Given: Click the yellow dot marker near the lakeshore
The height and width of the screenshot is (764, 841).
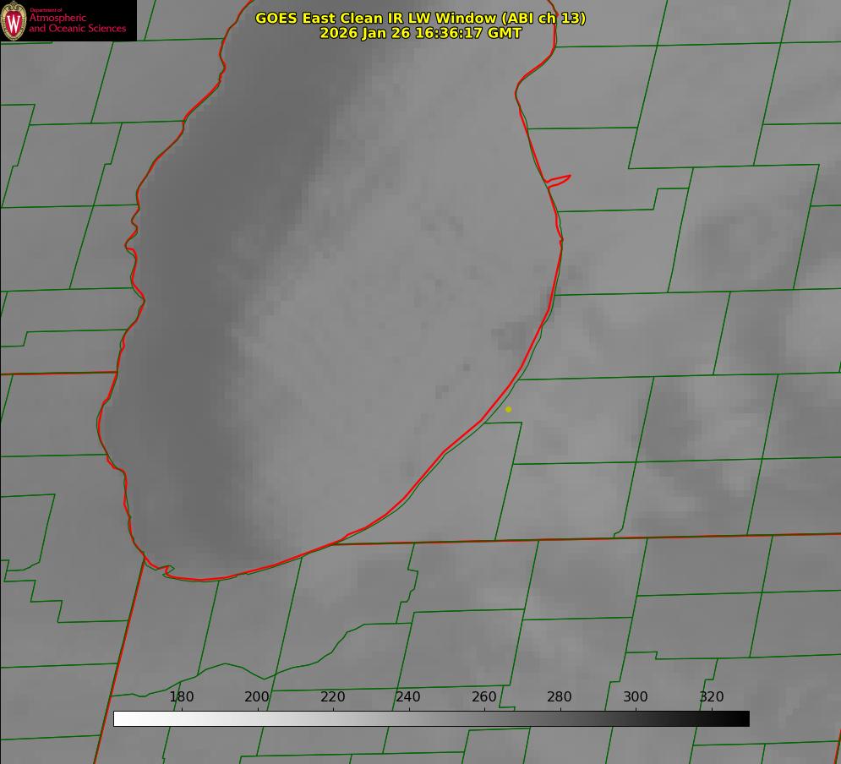Looking at the screenshot, I should tap(509, 409).
